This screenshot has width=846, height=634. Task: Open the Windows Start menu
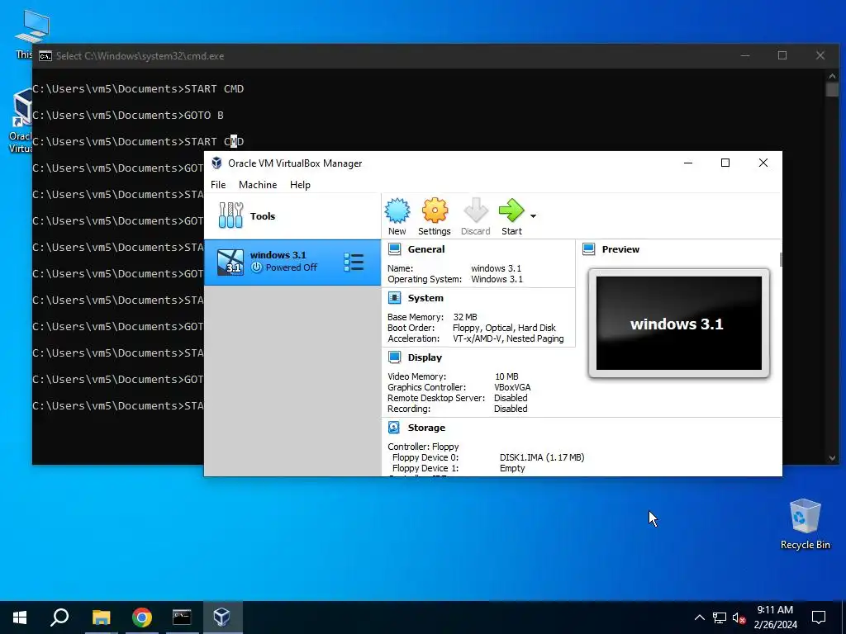(x=20, y=617)
